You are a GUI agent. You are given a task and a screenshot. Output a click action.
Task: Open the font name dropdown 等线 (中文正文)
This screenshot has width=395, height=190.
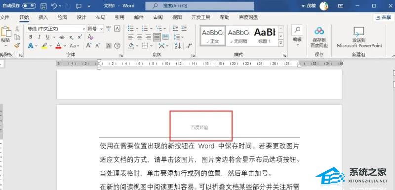click(x=83, y=29)
